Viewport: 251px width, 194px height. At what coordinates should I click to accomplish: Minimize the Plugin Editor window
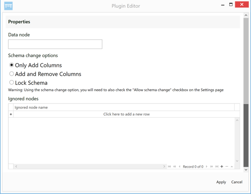[223, 5]
